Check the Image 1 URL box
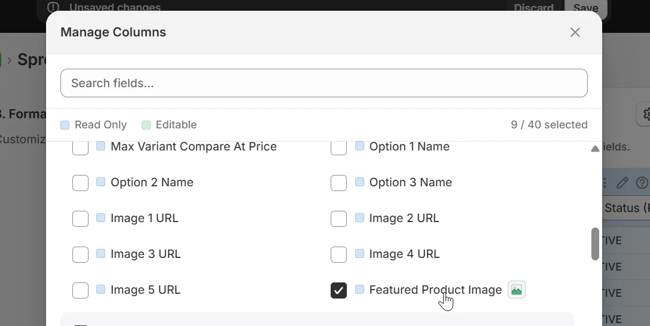This screenshot has height=326, width=650. pos(80,219)
